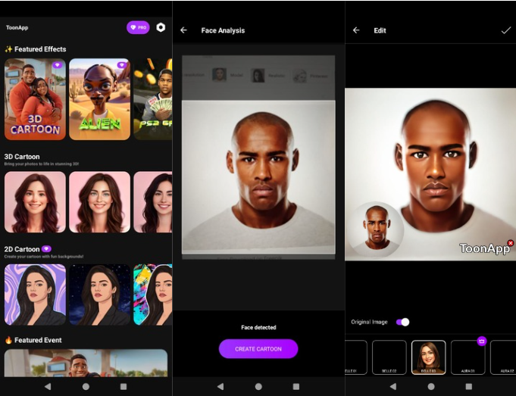The width and height of the screenshot is (516, 396).
Task: Confirm the edit with the checkmark icon
Action: tap(506, 30)
